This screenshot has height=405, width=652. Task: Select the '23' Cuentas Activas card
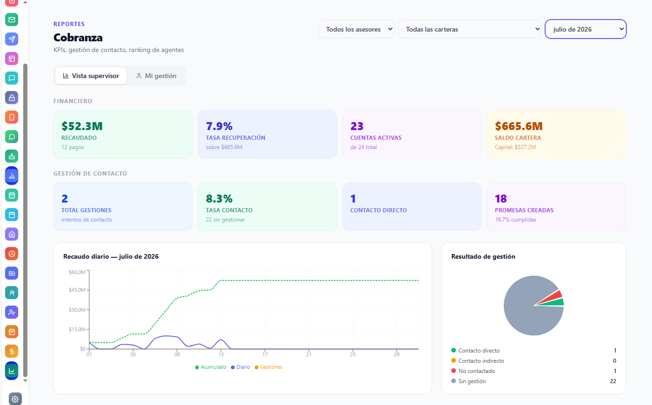[x=412, y=134]
